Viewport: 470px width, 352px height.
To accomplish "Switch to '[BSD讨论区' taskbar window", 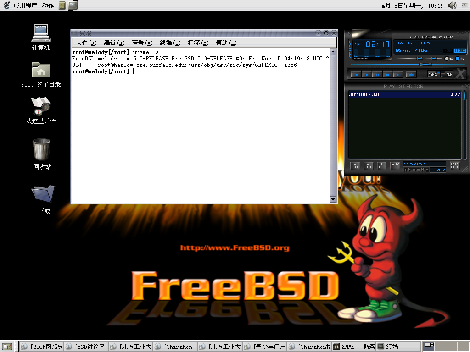I will tap(86, 346).
